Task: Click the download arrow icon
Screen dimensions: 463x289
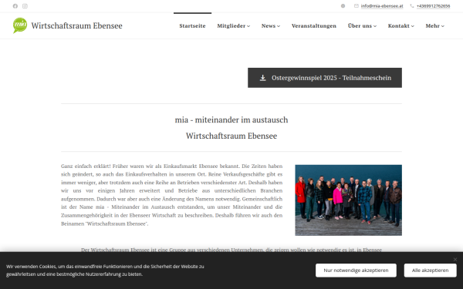Action: coord(262,78)
